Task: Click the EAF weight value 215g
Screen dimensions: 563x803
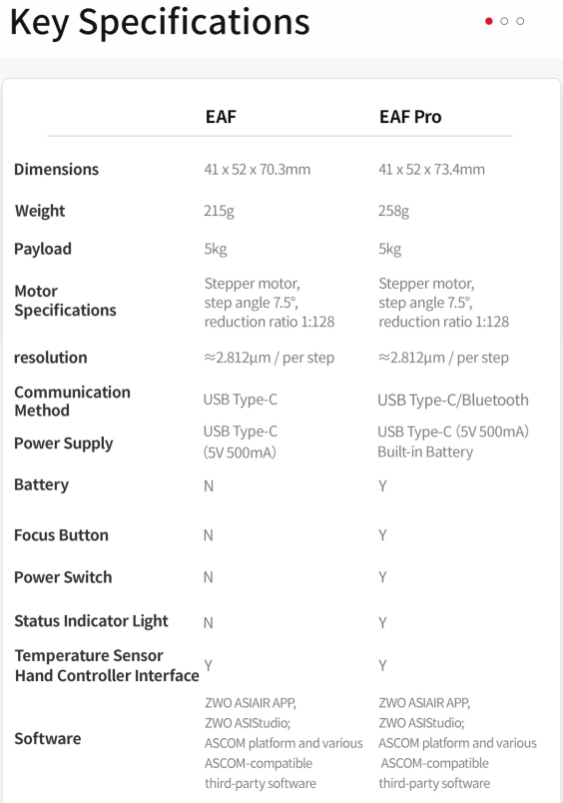Action: coord(219,211)
